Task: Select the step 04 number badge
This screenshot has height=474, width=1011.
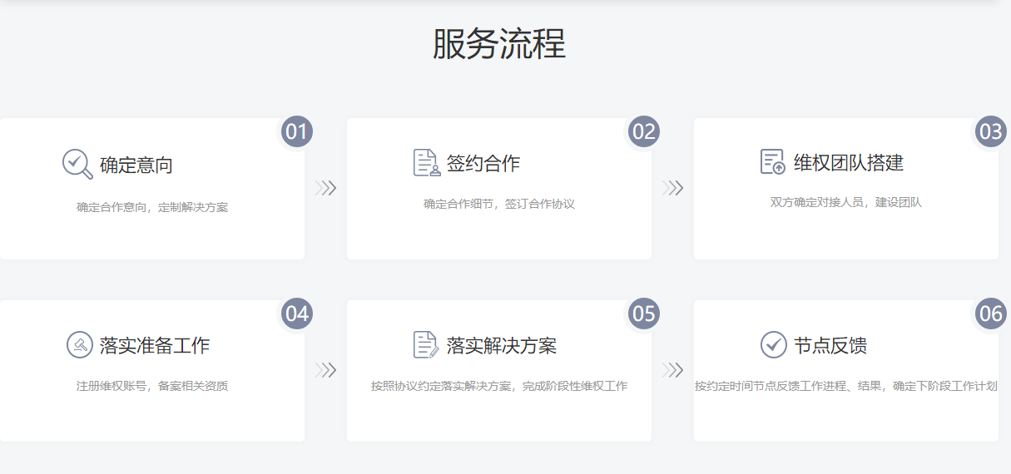Action: click(x=296, y=314)
